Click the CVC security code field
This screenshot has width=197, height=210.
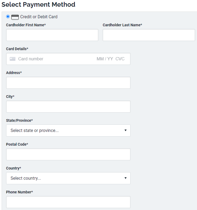click(120, 59)
